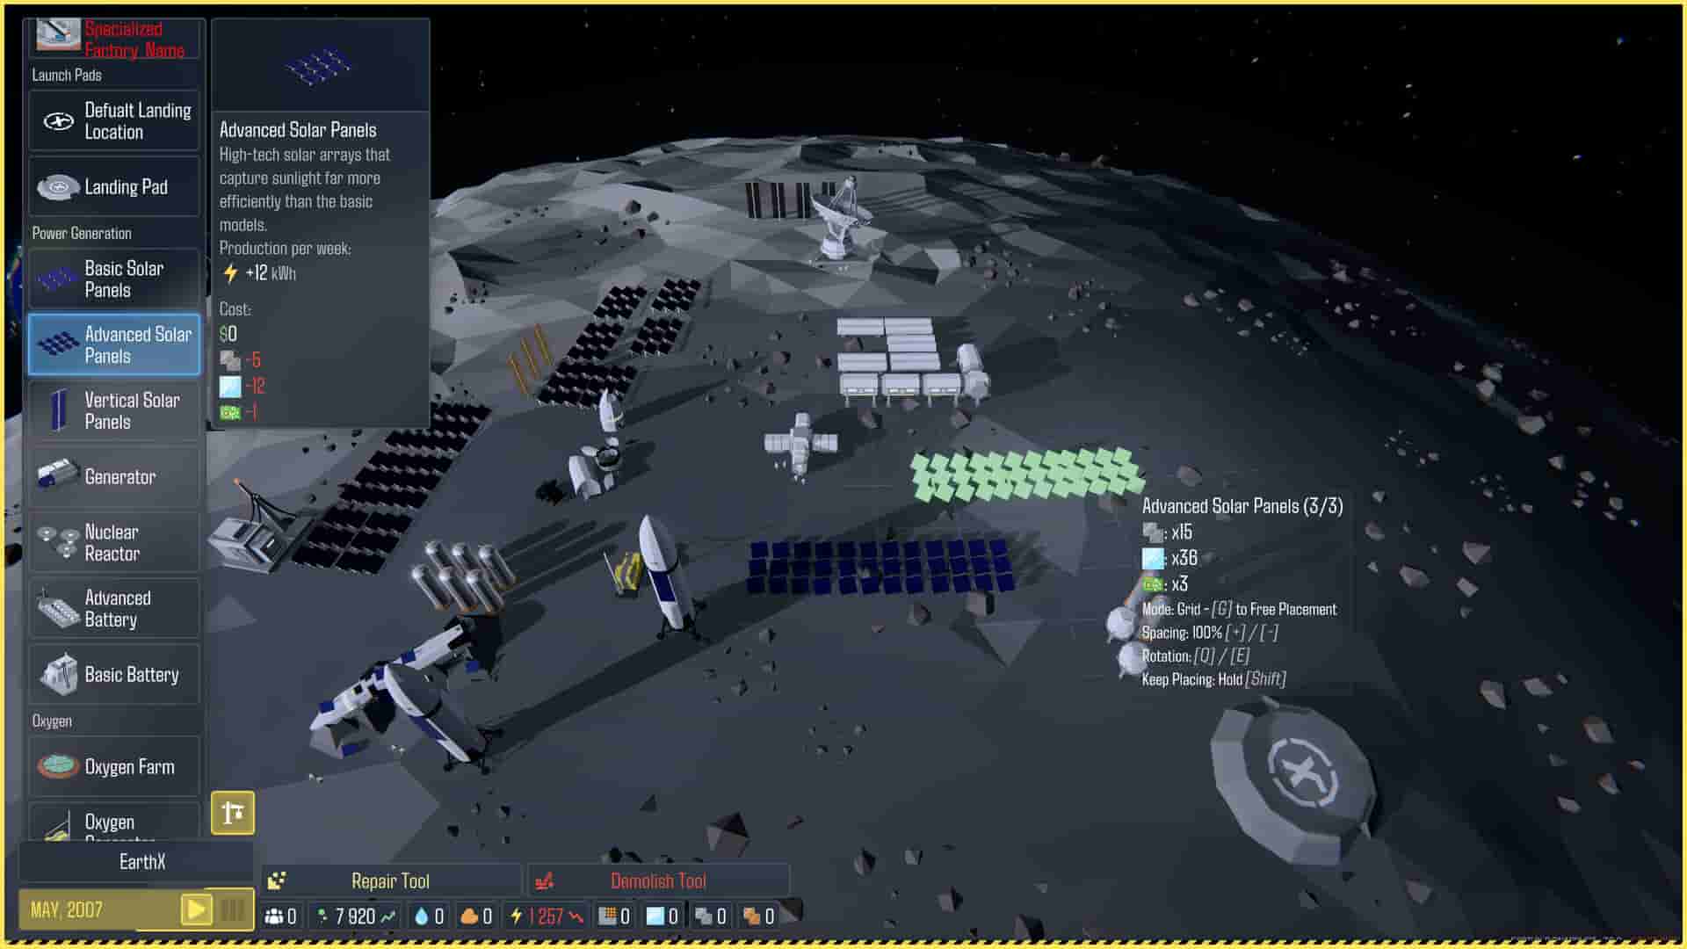Click the Specialized Factory Name item

(x=114, y=39)
